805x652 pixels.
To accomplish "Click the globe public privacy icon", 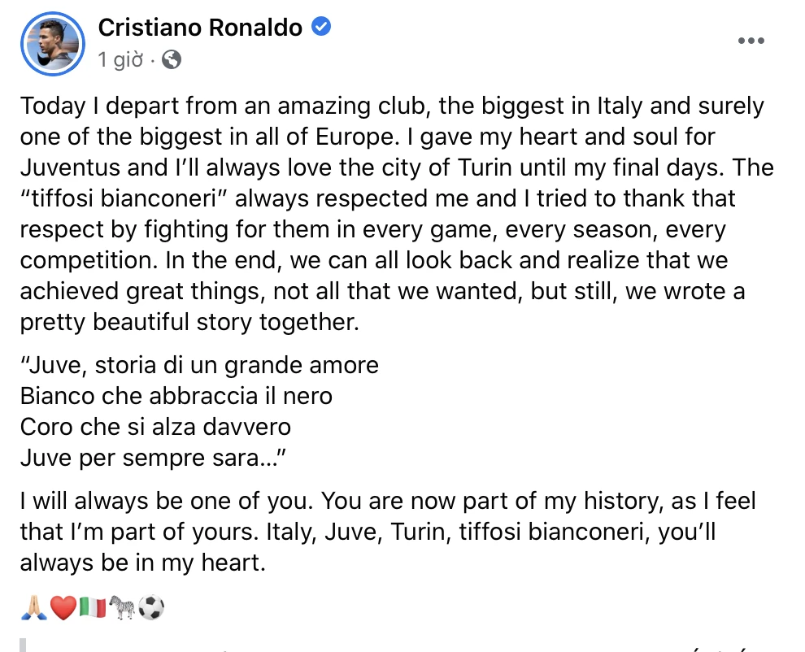I will 172,59.
